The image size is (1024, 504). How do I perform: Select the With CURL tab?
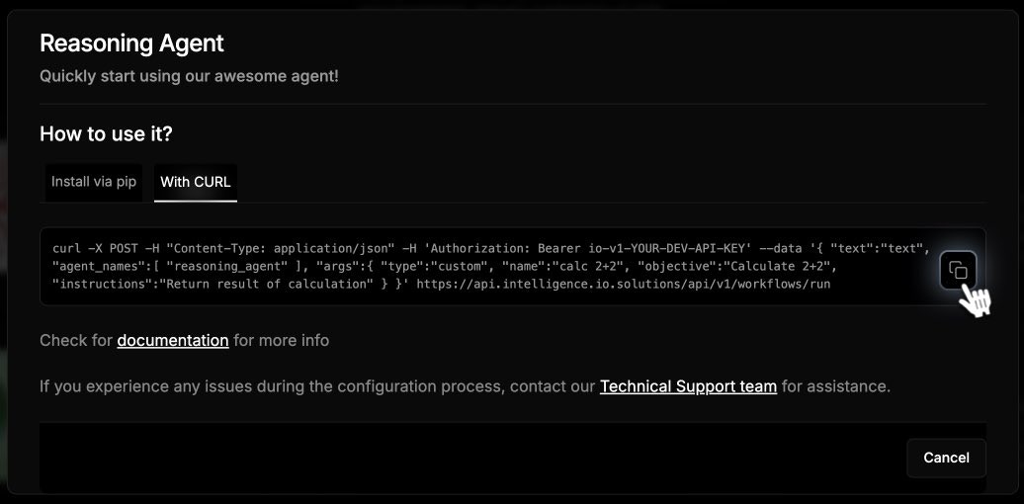[196, 182]
